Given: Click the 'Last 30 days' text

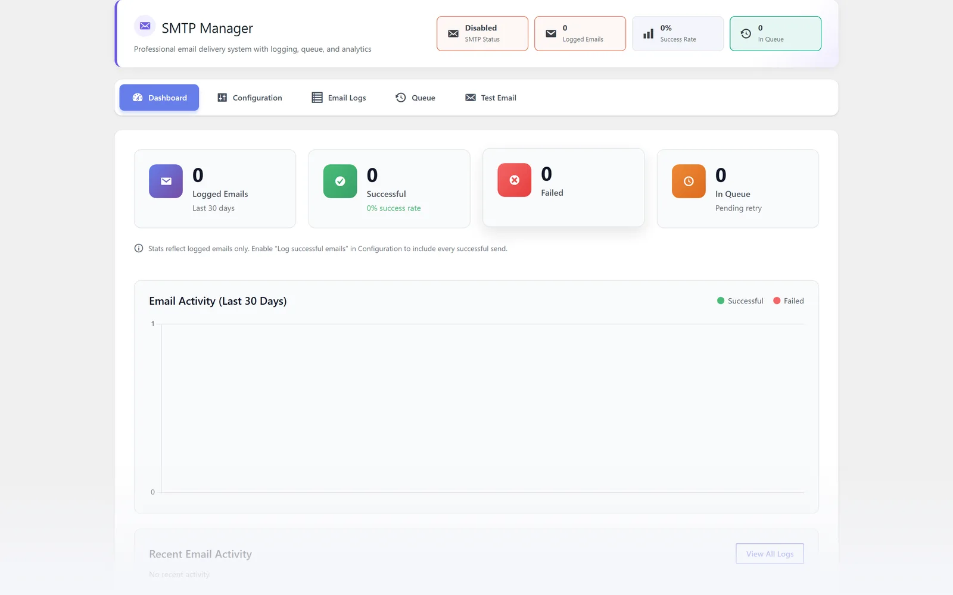Looking at the screenshot, I should click(x=213, y=208).
